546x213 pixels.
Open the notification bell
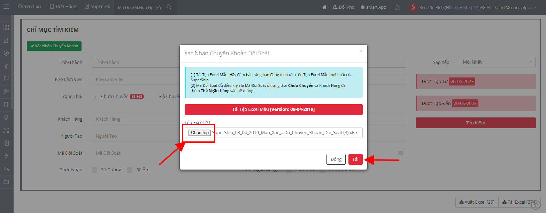pyautogui.click(x=397, y=7)
